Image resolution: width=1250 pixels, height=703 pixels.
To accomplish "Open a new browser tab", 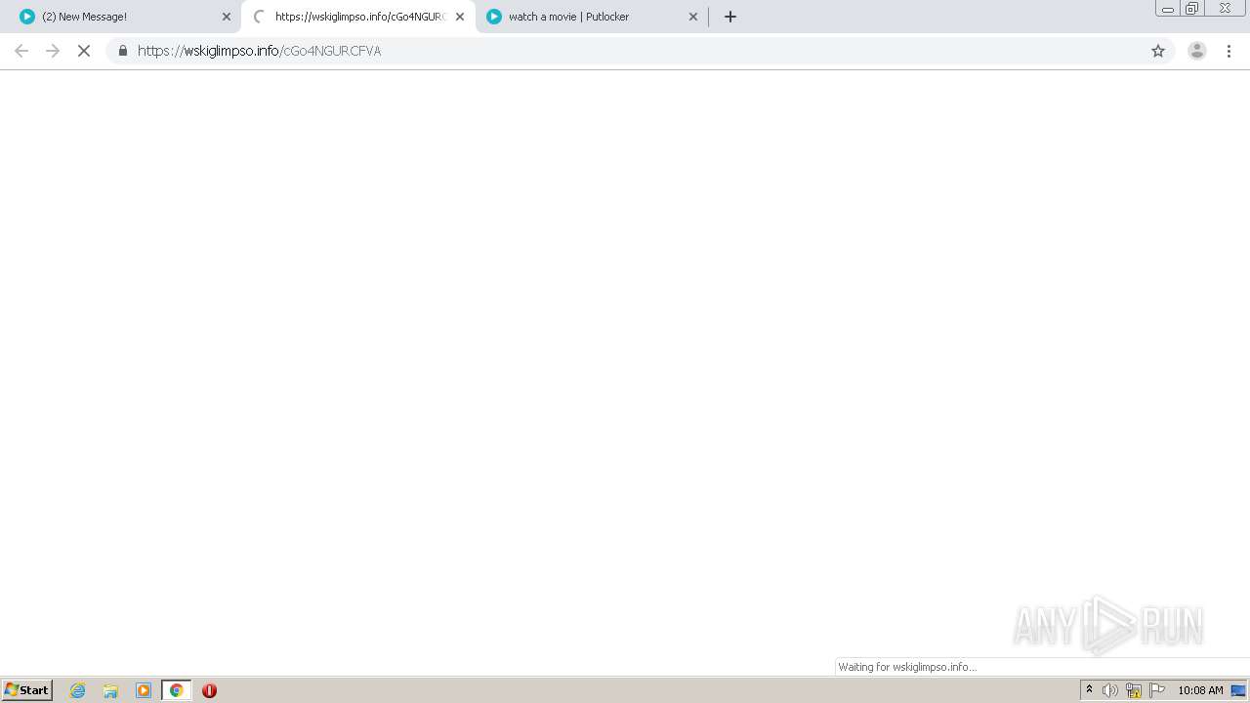I will [x=730, y=17].
